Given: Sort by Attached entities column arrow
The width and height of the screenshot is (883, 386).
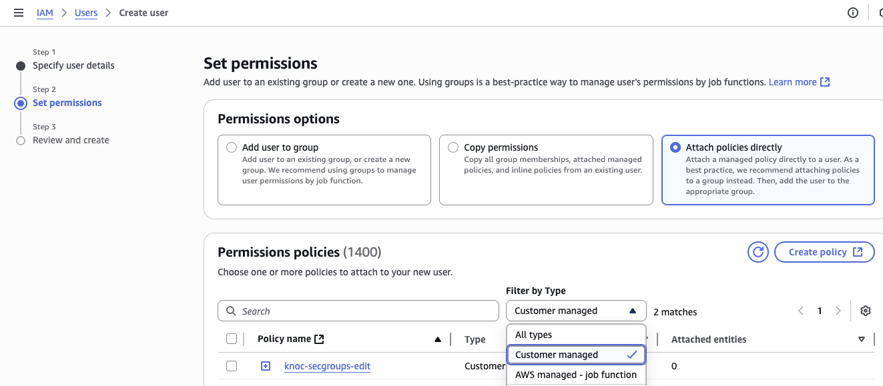Looking at the screenshot, I should tap(862, 339).
